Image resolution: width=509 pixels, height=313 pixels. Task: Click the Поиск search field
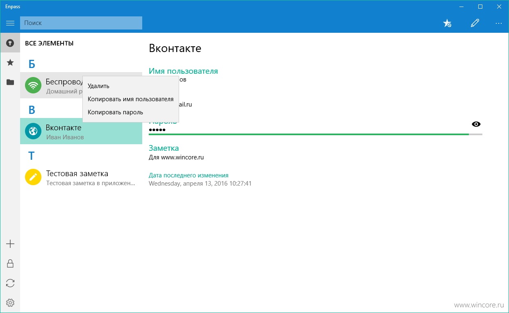(81, 23)
